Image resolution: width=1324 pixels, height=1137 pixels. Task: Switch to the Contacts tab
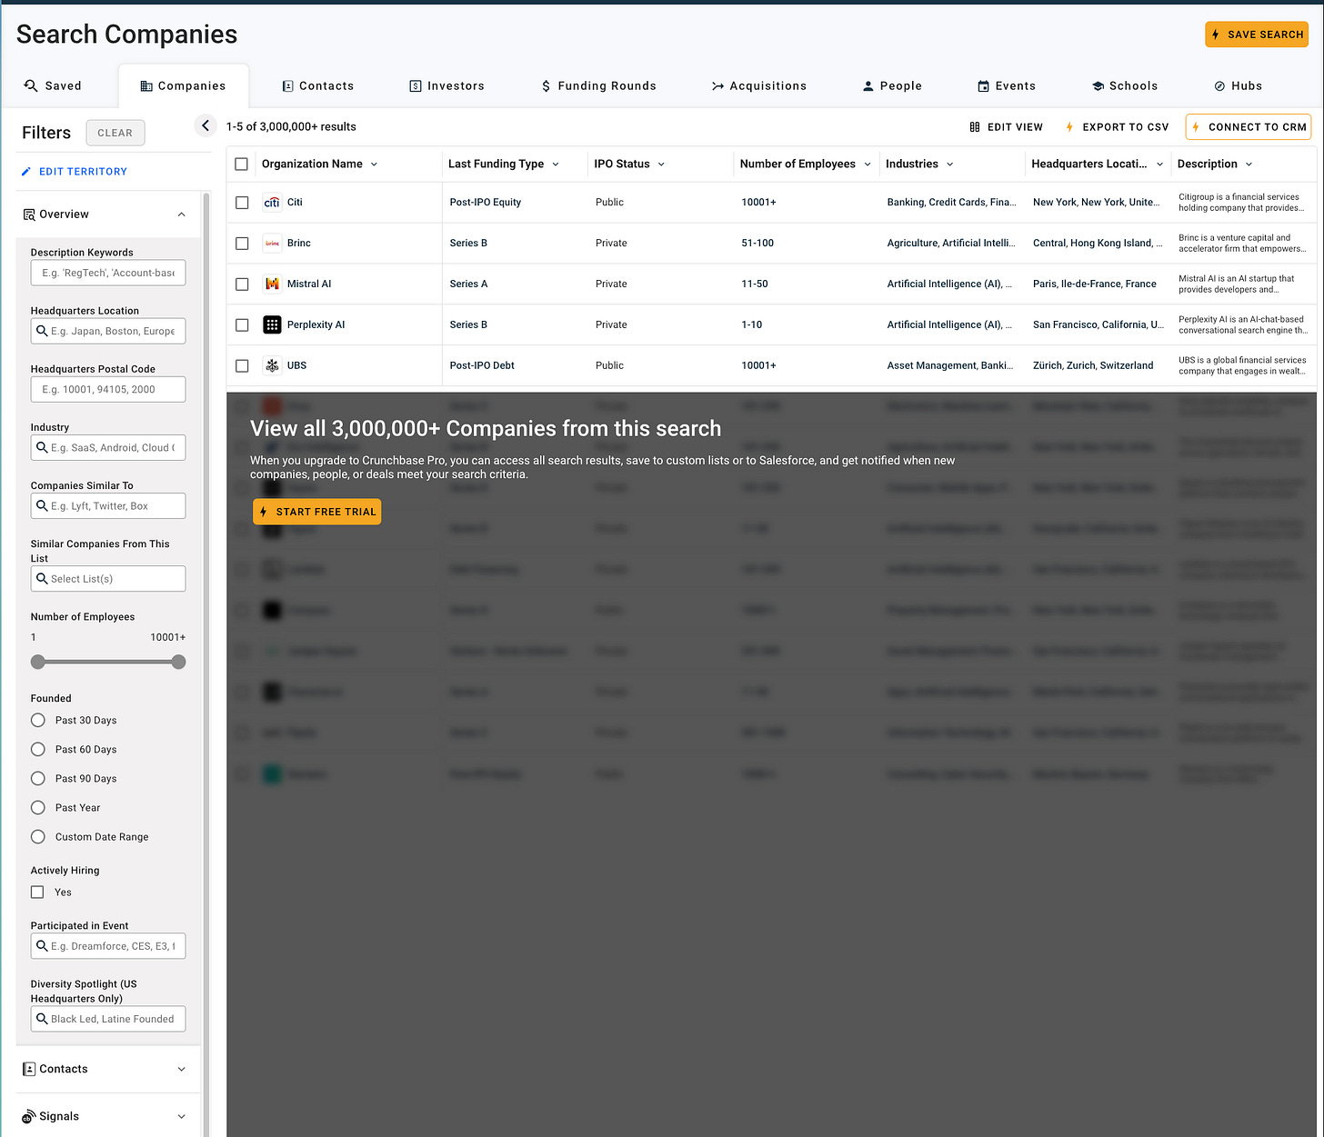point(317,86)
